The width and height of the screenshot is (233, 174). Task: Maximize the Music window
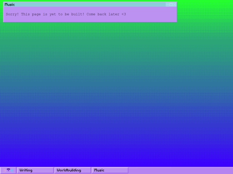point(171,5)
